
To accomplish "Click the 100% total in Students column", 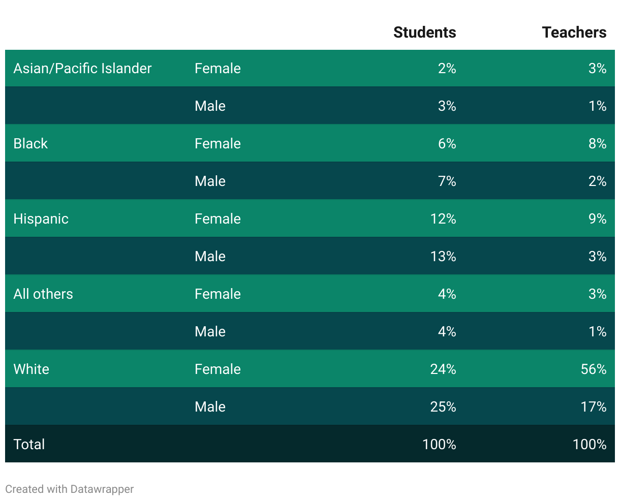I will 439,445.
